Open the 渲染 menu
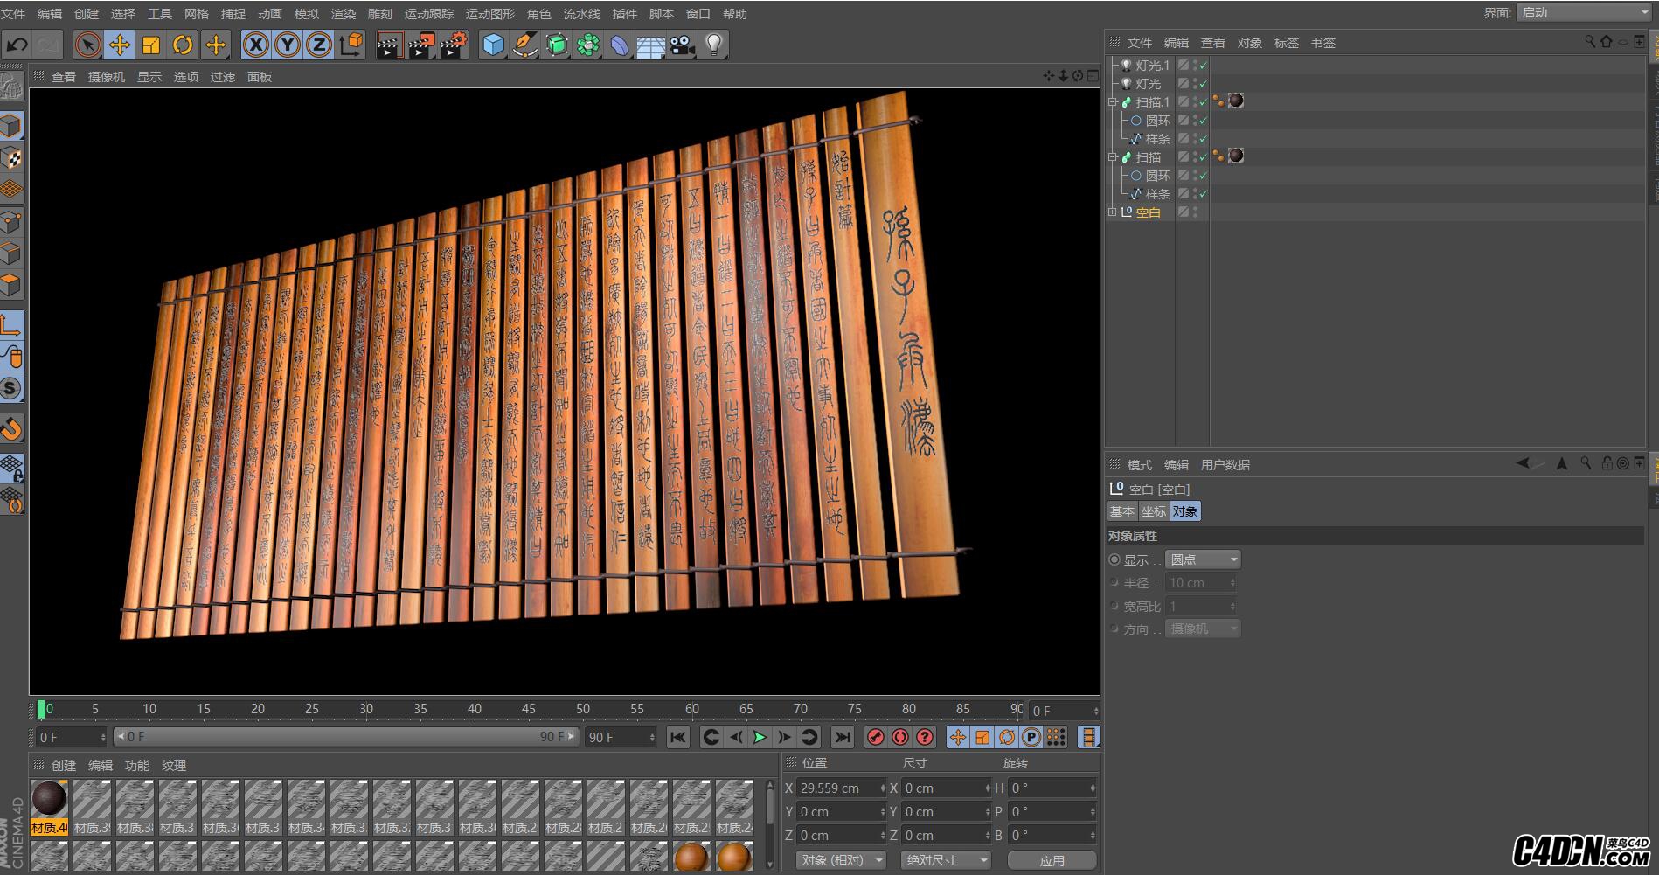 [343, 14]
